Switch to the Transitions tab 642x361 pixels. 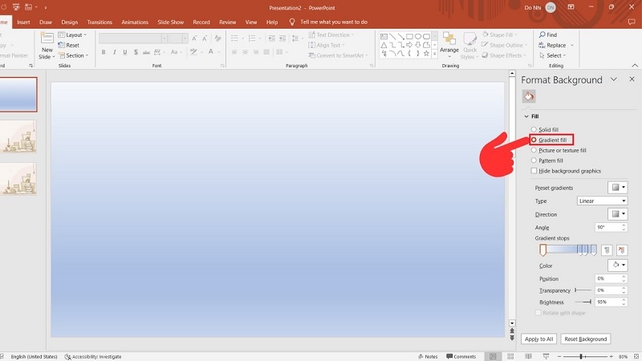coord(100,22)
